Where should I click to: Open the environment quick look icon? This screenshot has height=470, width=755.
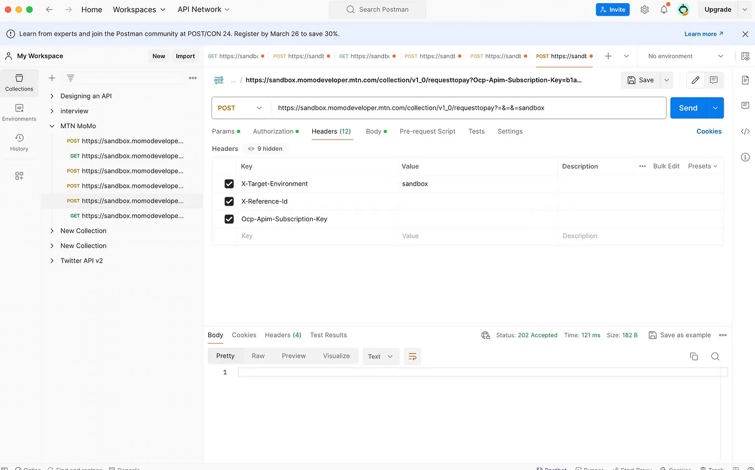[x=745, y=56]
